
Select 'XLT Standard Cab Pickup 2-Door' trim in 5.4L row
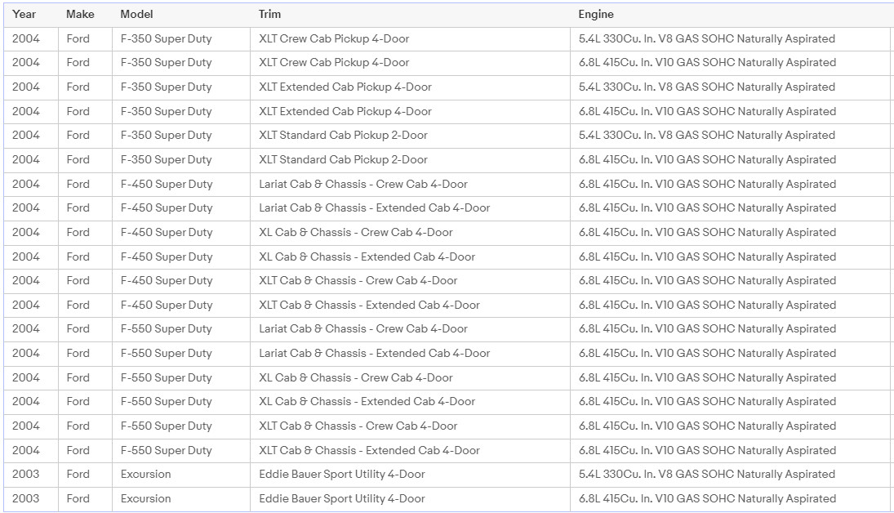(343, 136)
